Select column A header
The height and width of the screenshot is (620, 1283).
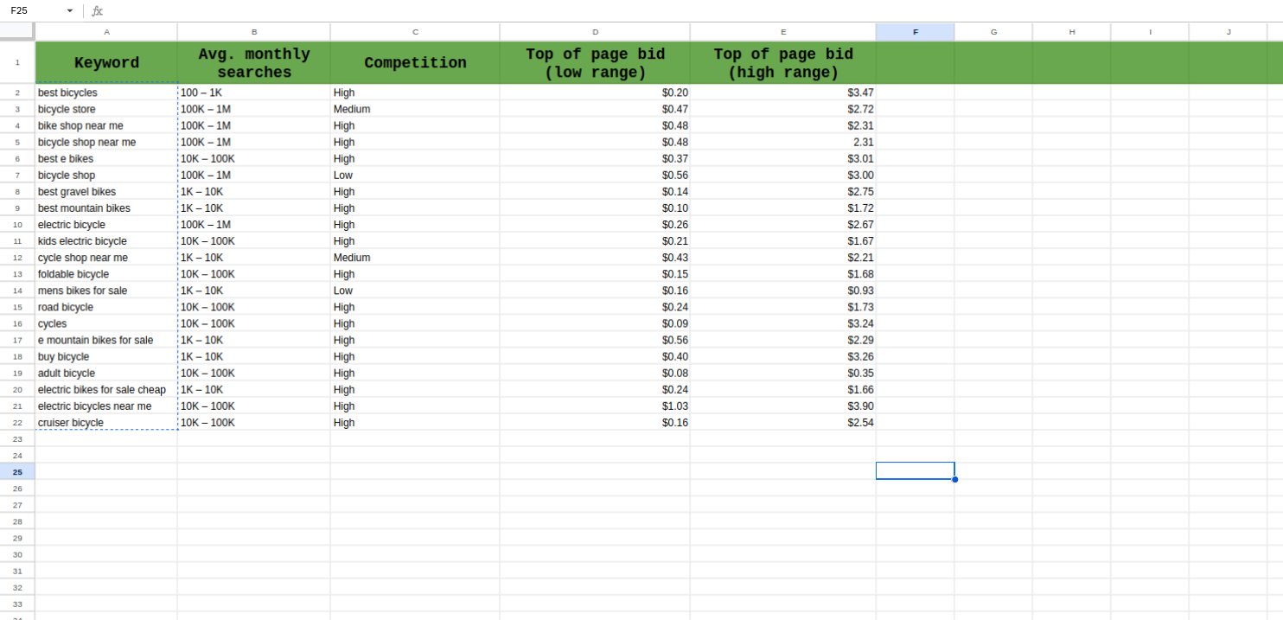pyautogui.click(x=106, y=32)
